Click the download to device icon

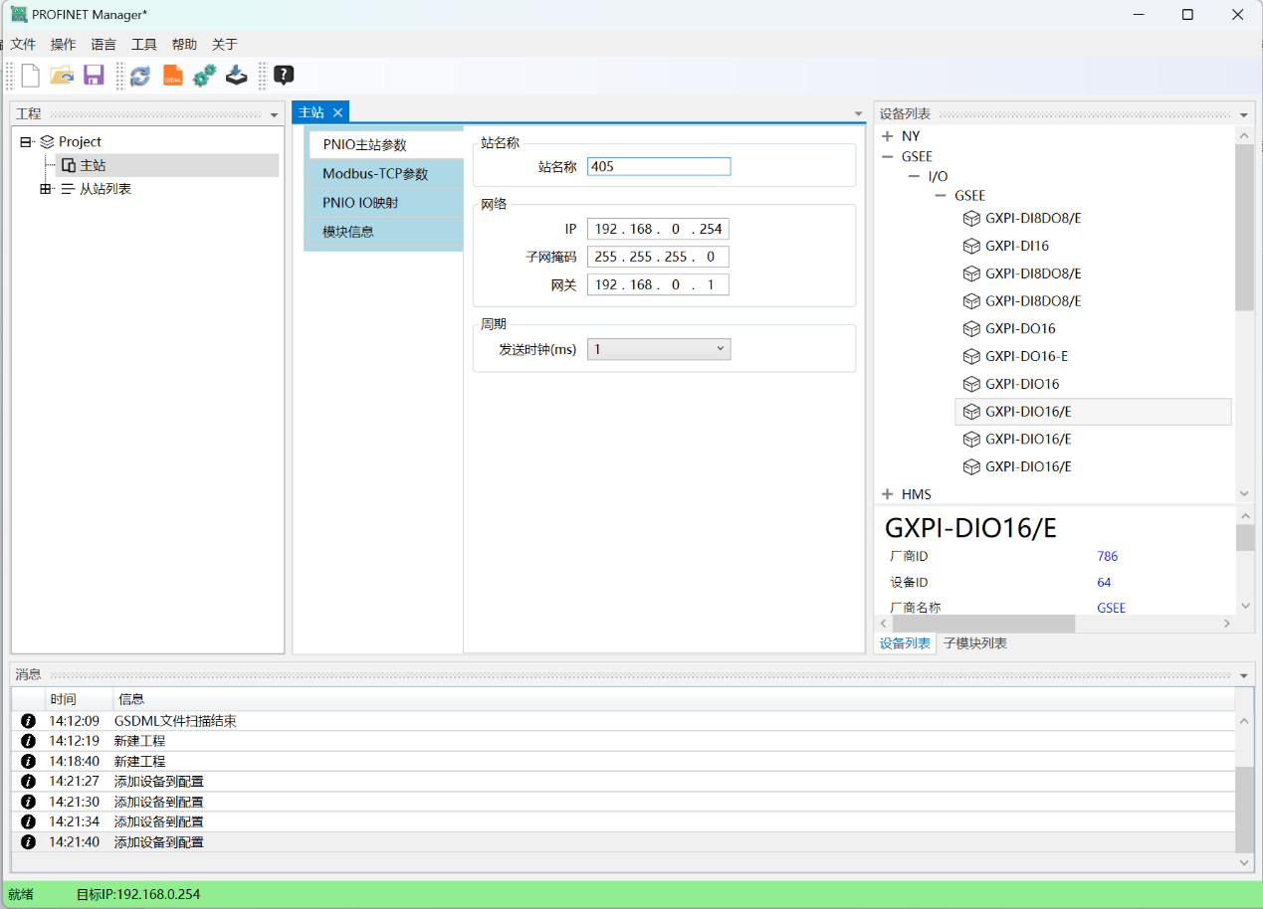(236, 76)
